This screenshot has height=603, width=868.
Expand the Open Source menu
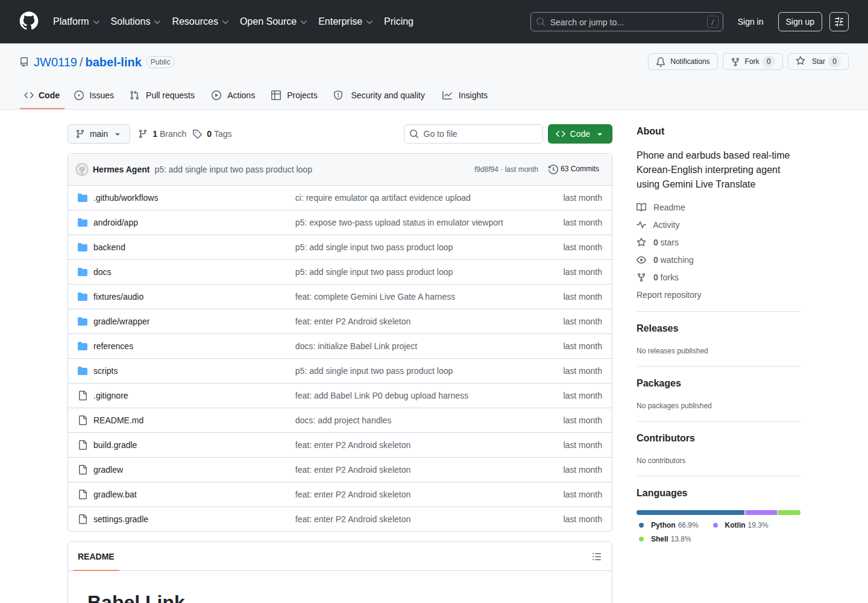click(x=274, y=22)
